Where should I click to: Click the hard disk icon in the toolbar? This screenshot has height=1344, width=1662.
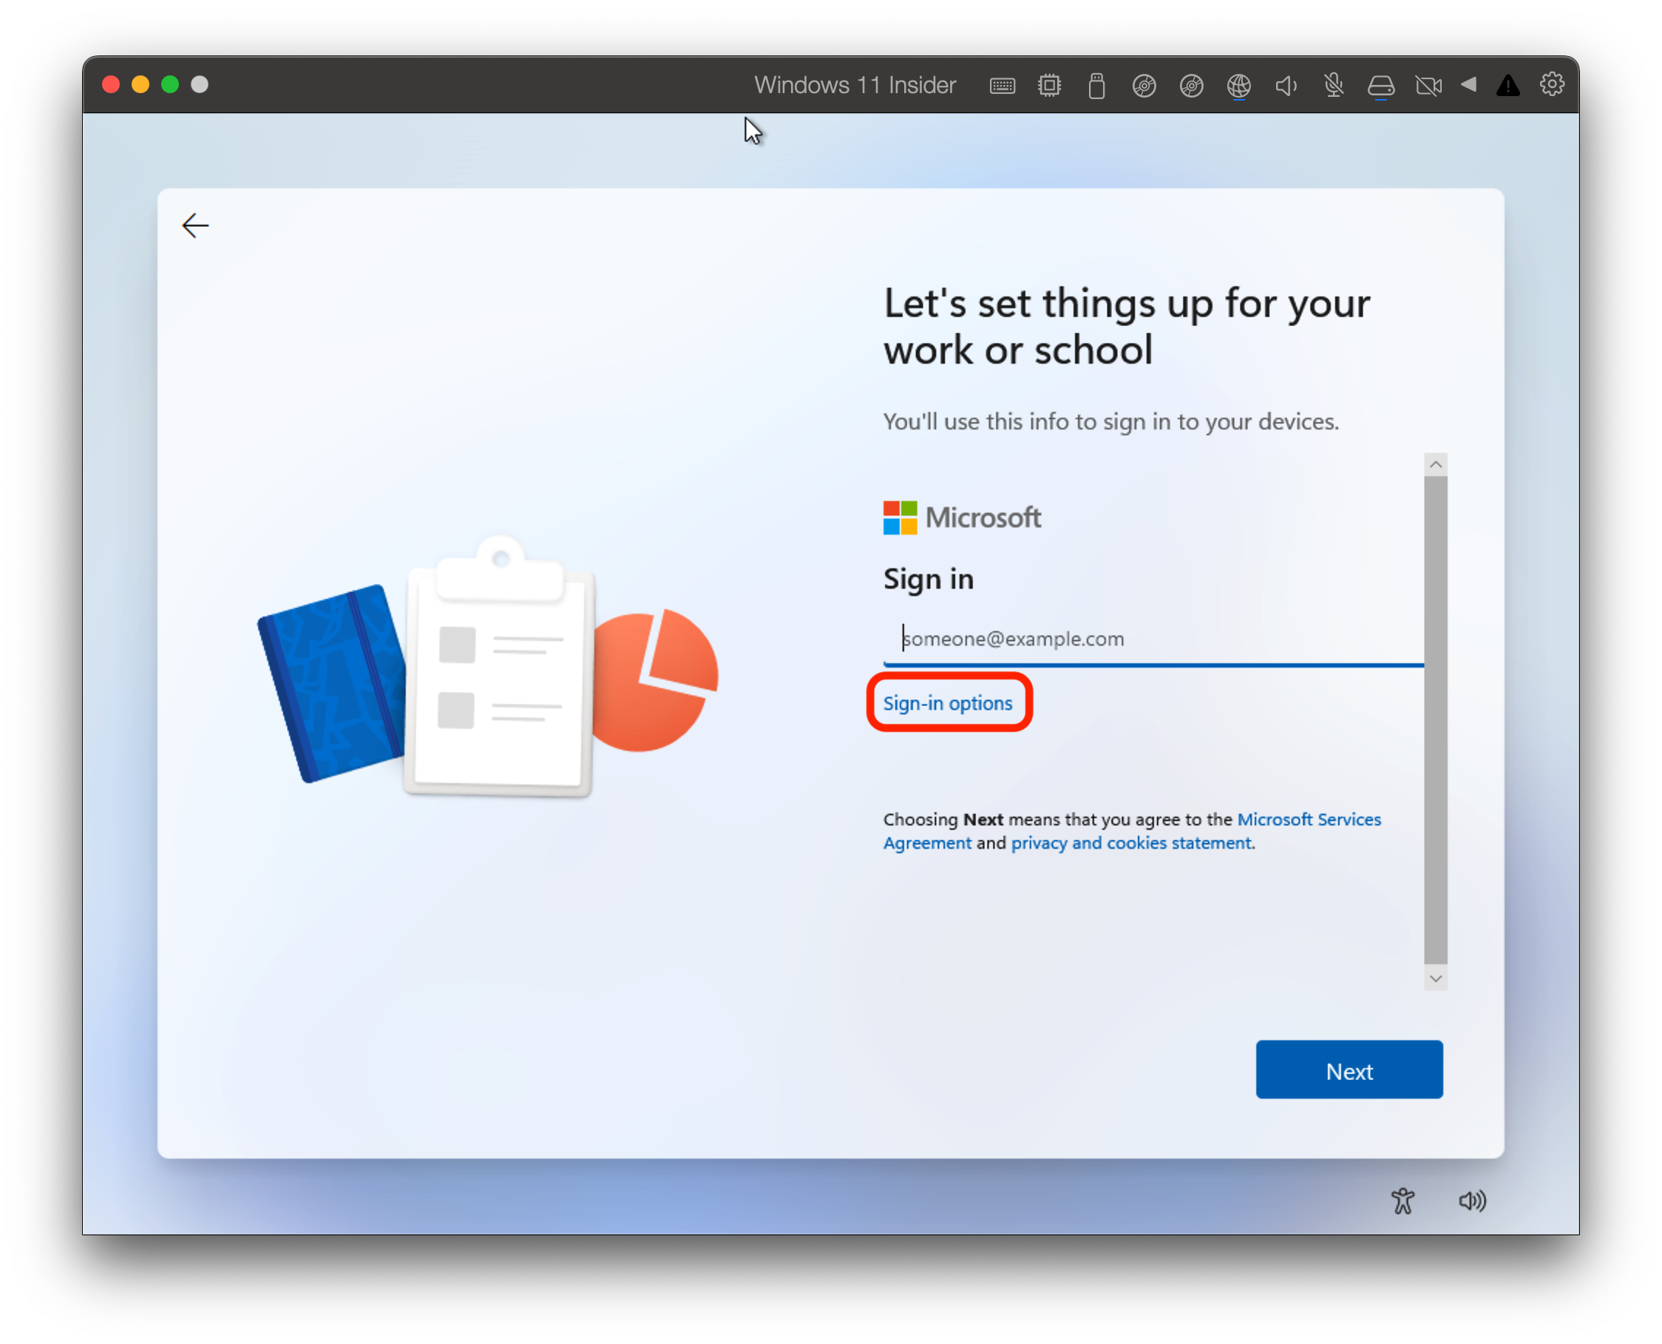tap(1380, 85)
